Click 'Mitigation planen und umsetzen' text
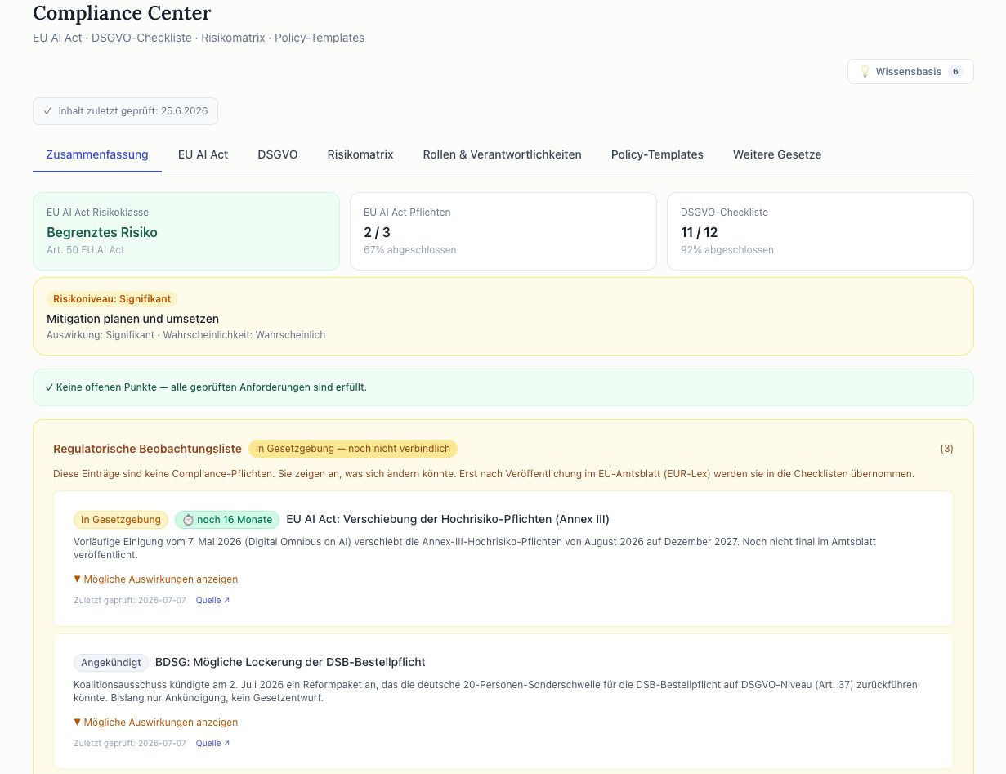The image size is (1006, 774). [132, 319]
